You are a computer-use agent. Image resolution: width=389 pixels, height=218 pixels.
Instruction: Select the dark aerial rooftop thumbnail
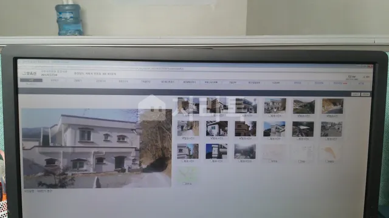[303, 129]
